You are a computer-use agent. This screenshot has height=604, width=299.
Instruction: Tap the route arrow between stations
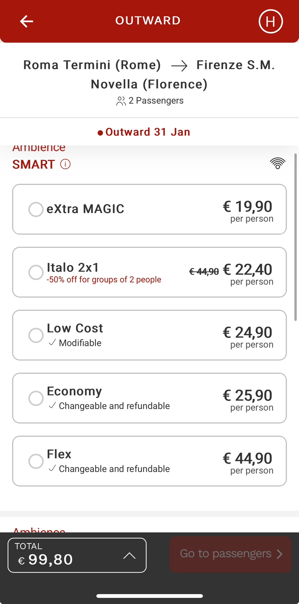tap(179, 66)
